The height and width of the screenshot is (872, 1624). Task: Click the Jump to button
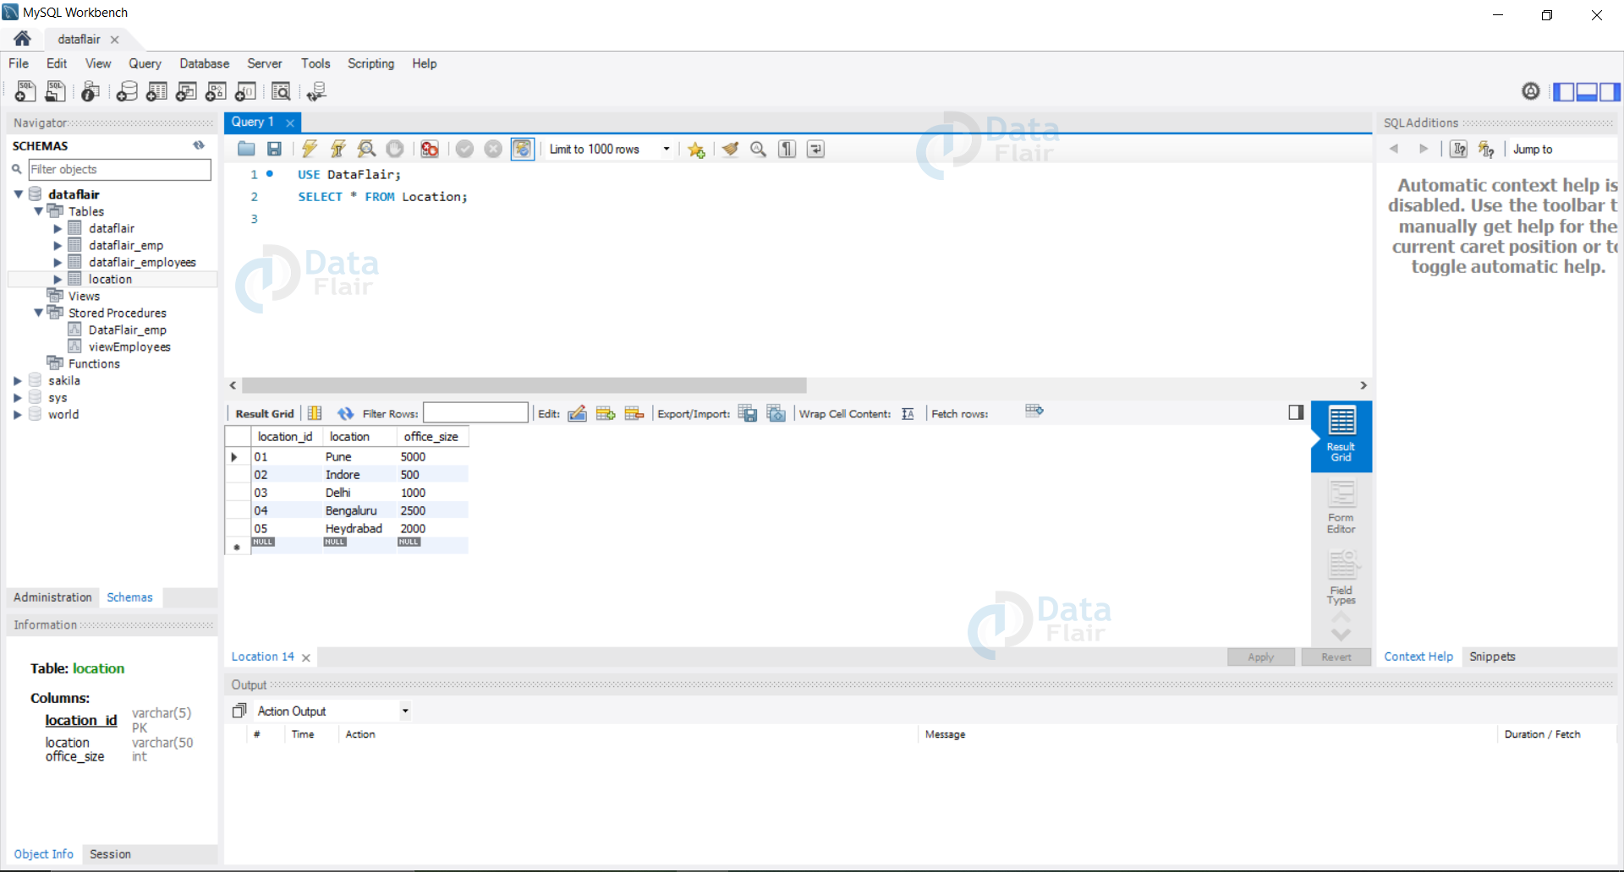pyautogui.click(x=1533, y=149)
